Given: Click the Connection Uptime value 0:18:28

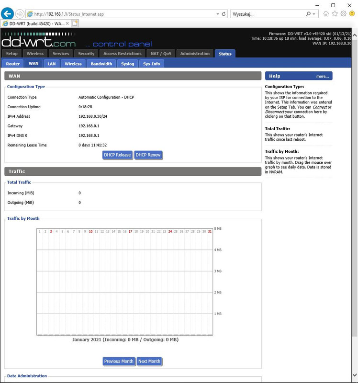Looking at the screenshot, I should click(x=85, y=107).
